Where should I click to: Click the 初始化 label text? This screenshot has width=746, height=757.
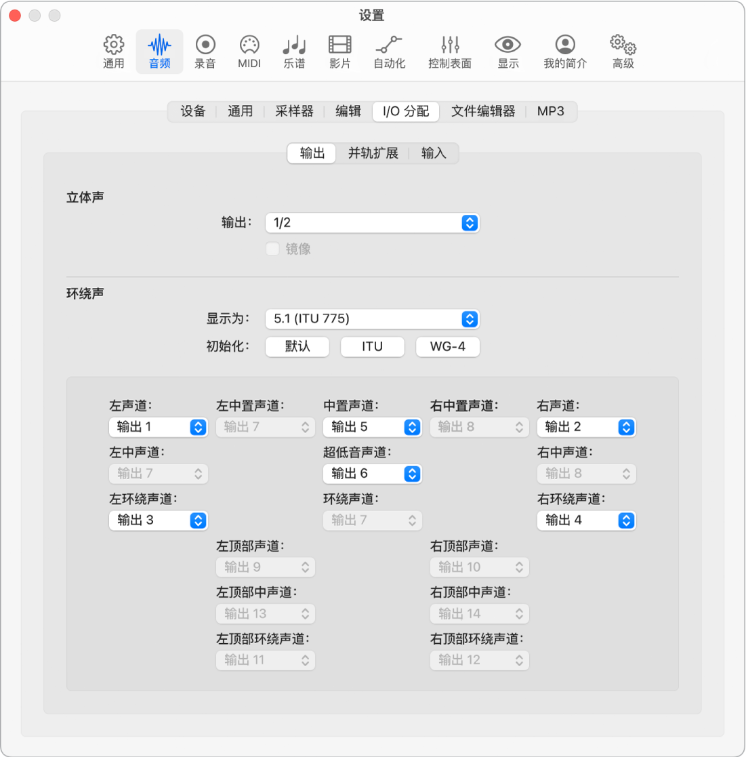pyautogui.click(x=227, y=346)
